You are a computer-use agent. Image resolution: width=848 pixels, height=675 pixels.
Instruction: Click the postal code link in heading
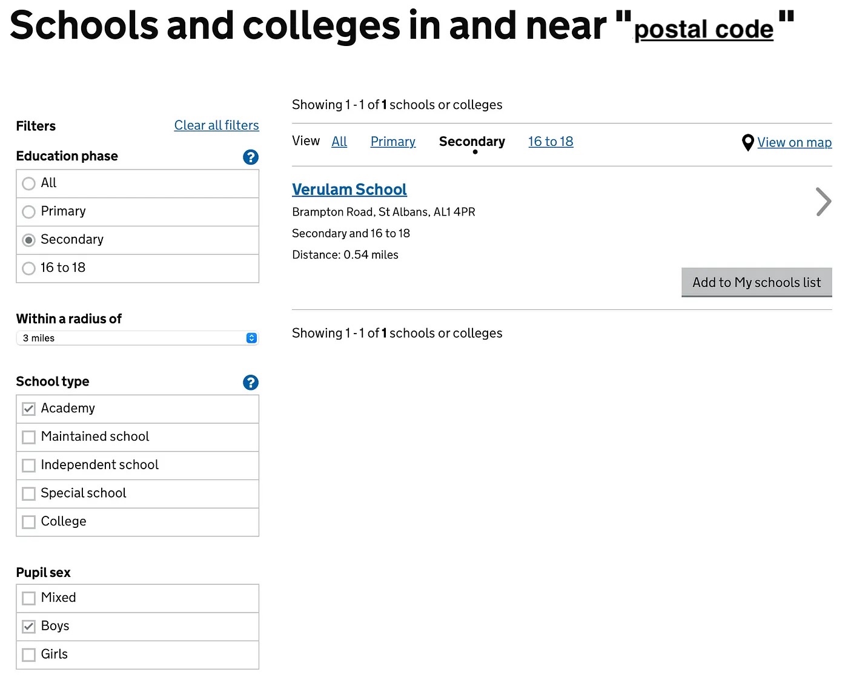pyautogui.click(x=703, y=29)
